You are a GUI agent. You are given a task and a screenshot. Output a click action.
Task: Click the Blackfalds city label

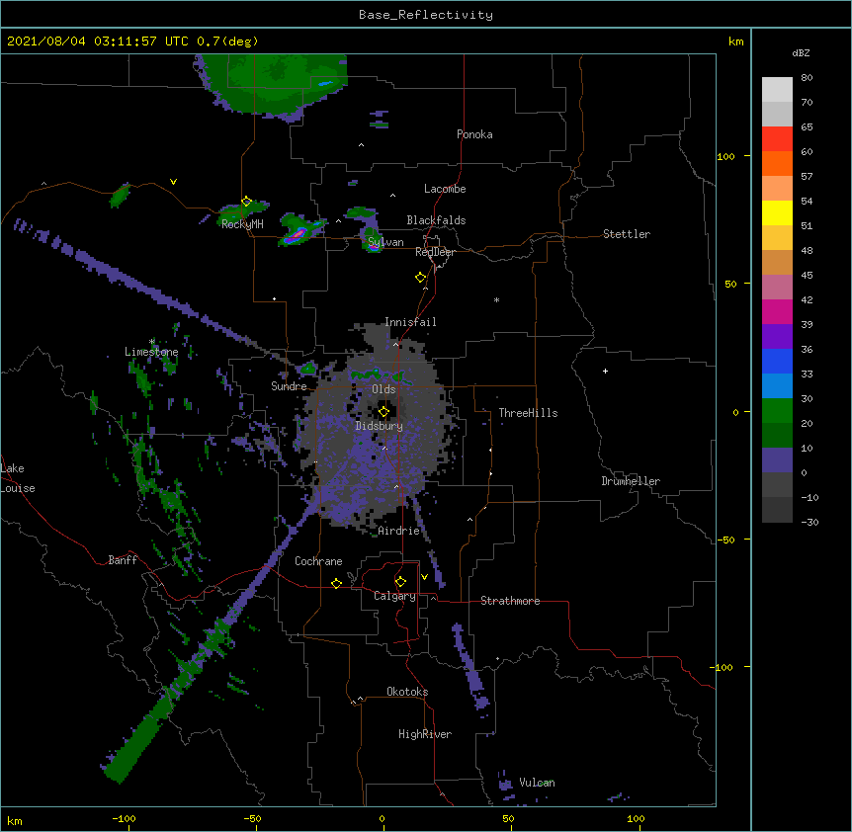coord(436,220)
